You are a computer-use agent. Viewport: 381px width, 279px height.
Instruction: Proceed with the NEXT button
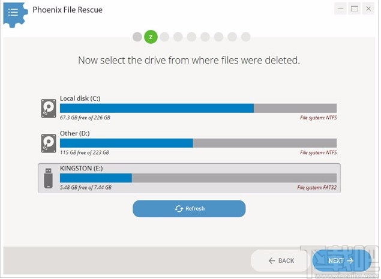[x=341, y=260]
